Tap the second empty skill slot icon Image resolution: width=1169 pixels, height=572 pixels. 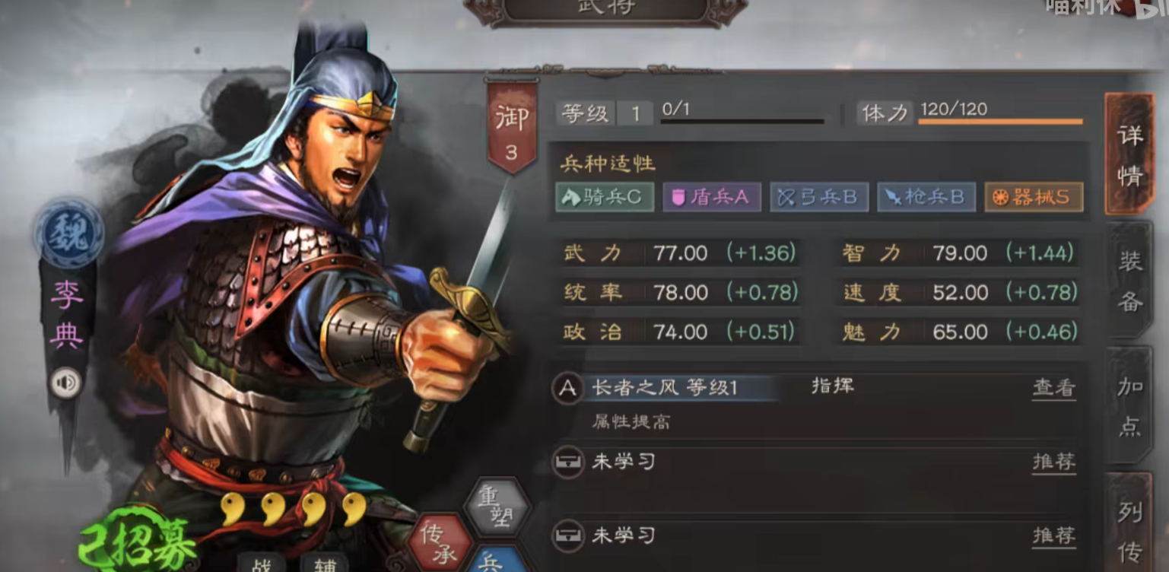click(567, 536)
